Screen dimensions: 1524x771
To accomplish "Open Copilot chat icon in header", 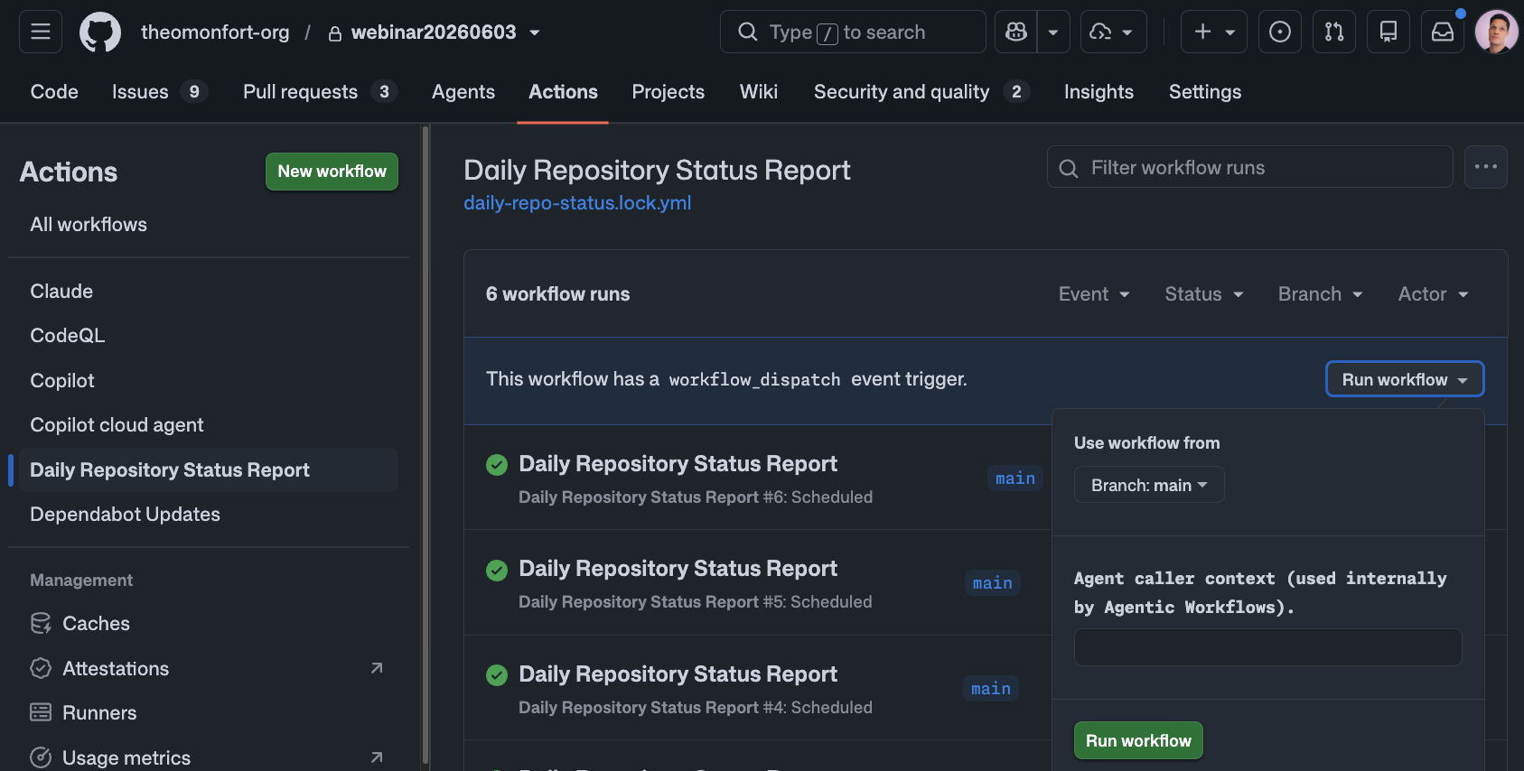I will [x=1016, y=32].
